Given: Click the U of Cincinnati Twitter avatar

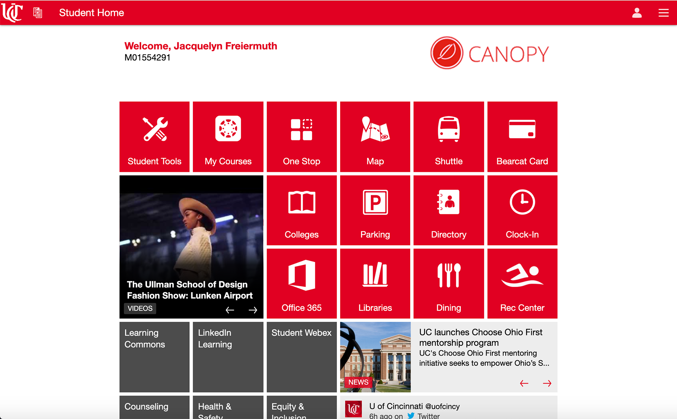Looking at the screenshot, I should click(353, 409).
